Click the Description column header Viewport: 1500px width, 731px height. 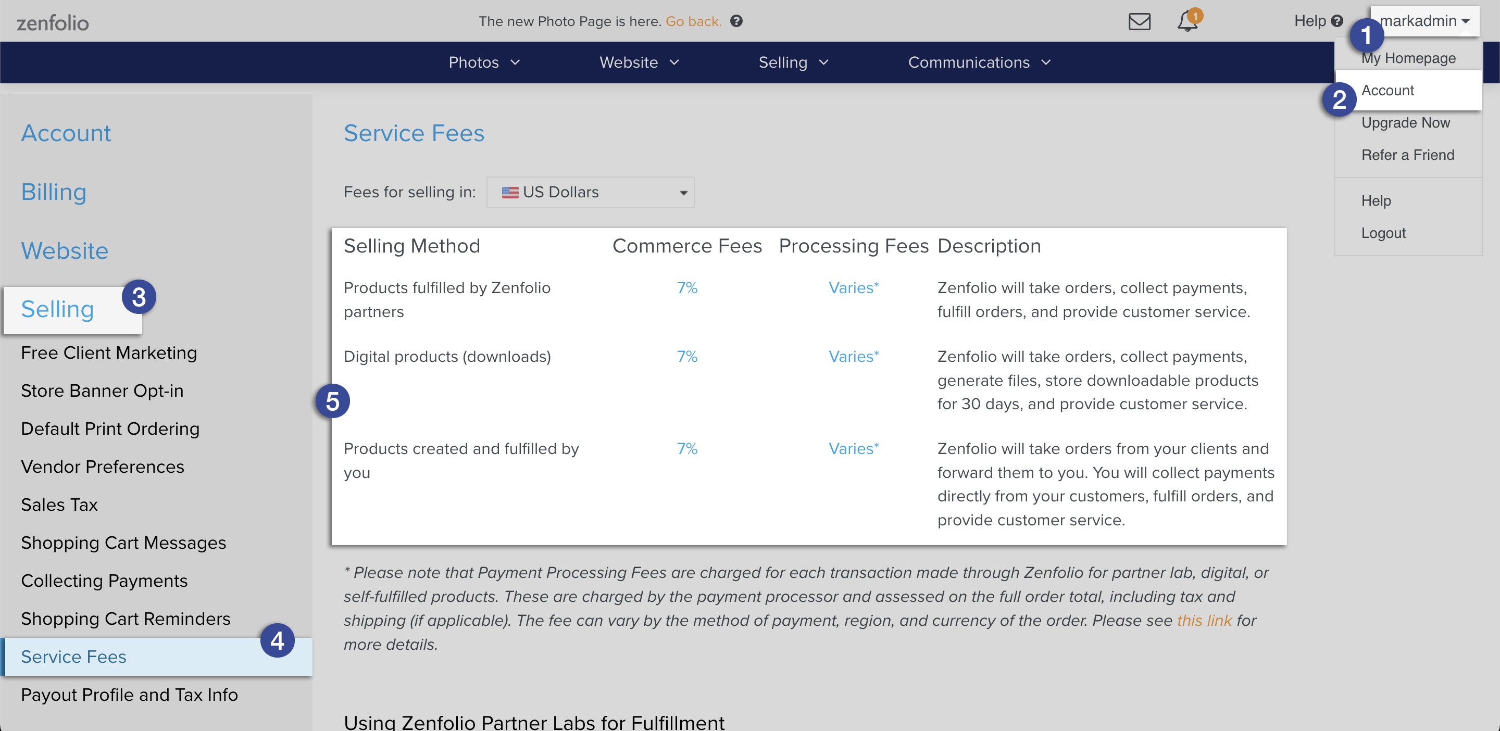[989, 246]
